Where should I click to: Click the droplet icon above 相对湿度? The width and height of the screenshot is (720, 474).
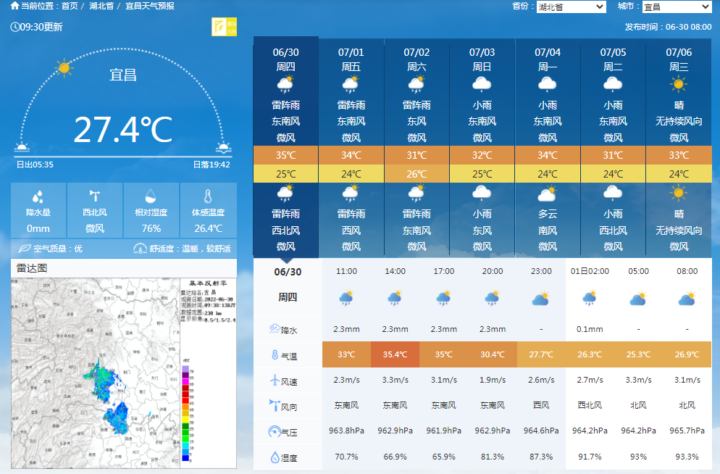pyautogui.click(x=151, y=196)
